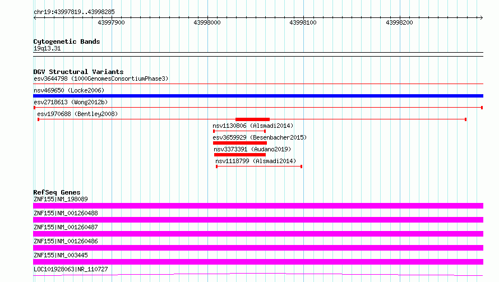This screenshot has width=499, height=282.
Task: Click the thin red esv3644798 variant line
Action: (258, 84)
